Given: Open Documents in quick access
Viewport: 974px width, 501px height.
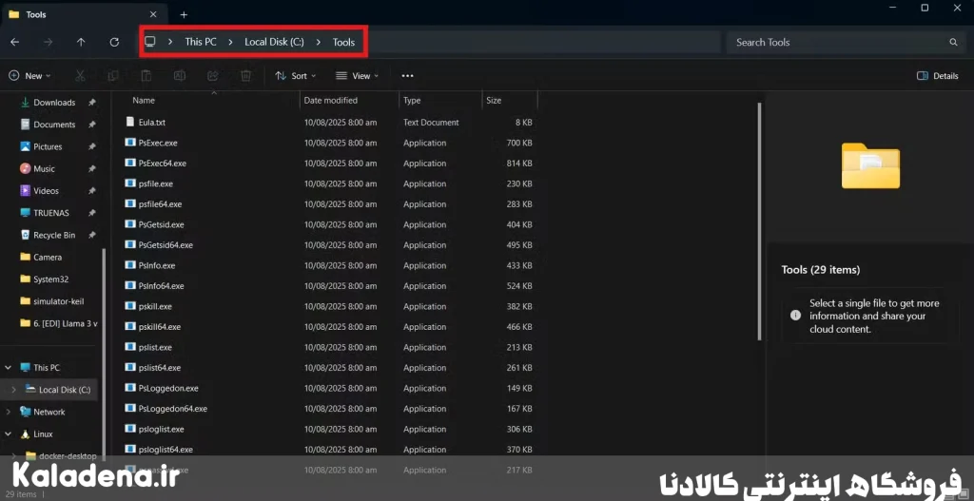Looking at the screenshot, I should (54, 125).
